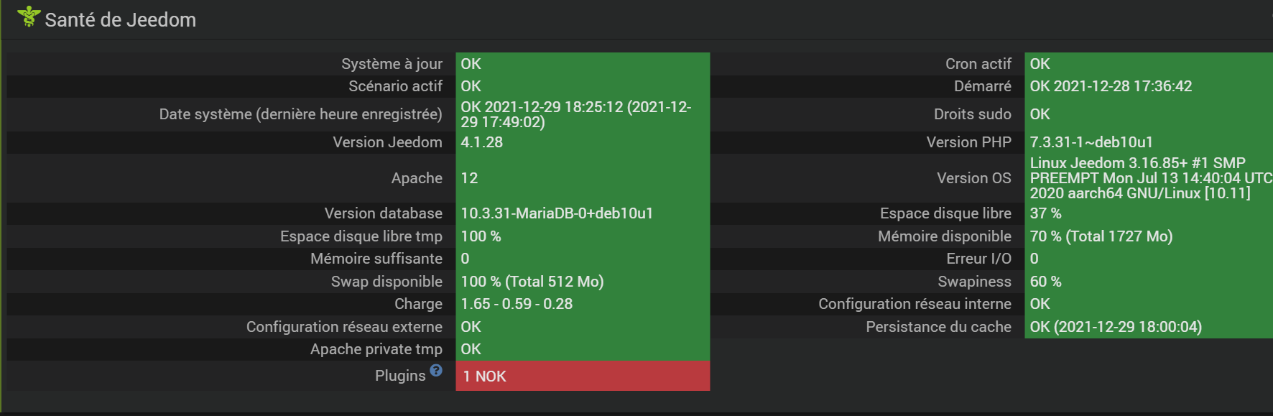Viewport: 1273px width, 416px height.
Task: Click the Version Jeedom value 4.1.28
Action: pos(482,142)
